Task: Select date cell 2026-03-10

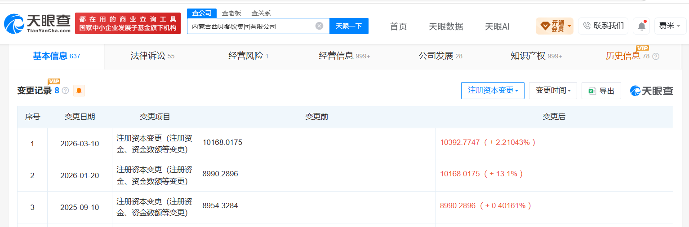Action: click(80, 144)
